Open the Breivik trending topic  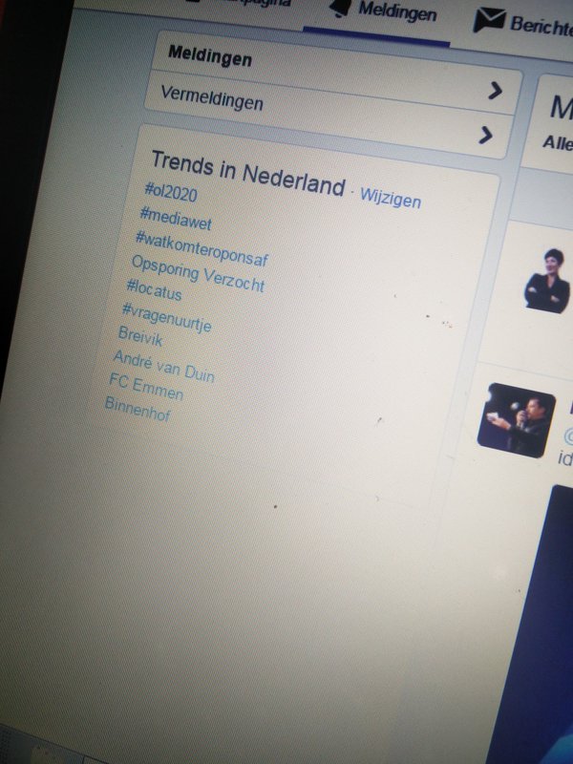[140, 336]
